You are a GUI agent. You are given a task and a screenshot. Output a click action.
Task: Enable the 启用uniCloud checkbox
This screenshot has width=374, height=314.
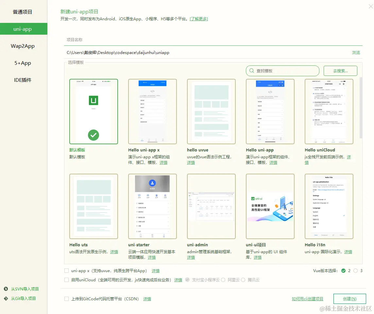coord(67,280)
